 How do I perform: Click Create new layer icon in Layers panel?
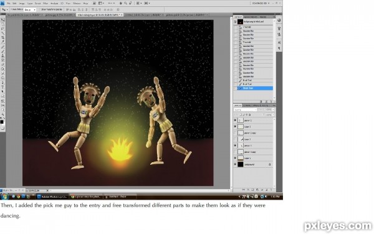[267, 190]
